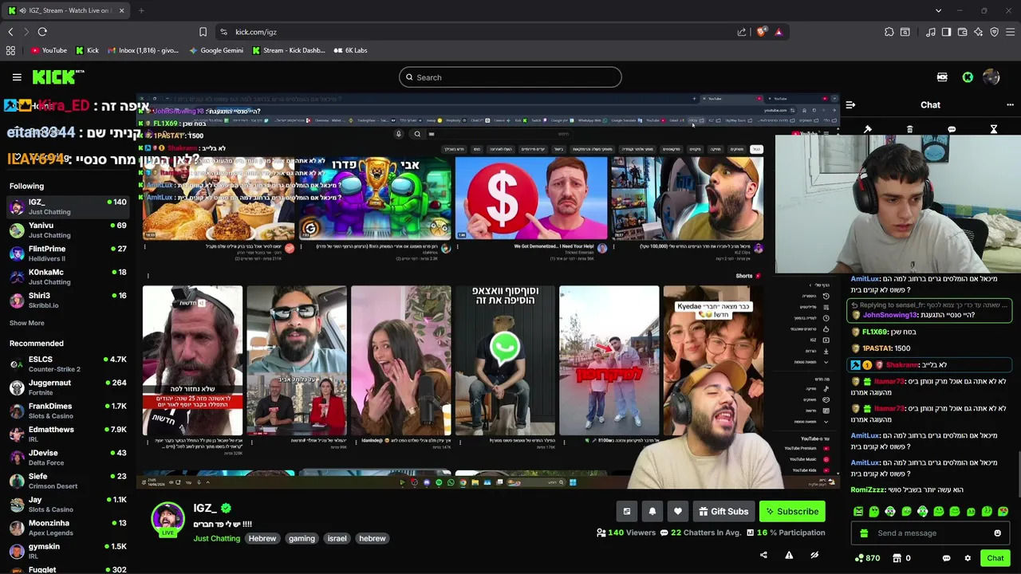Open the browser main hamburger menu
Screen dimensions: 1021x574
coord(1010,32)
